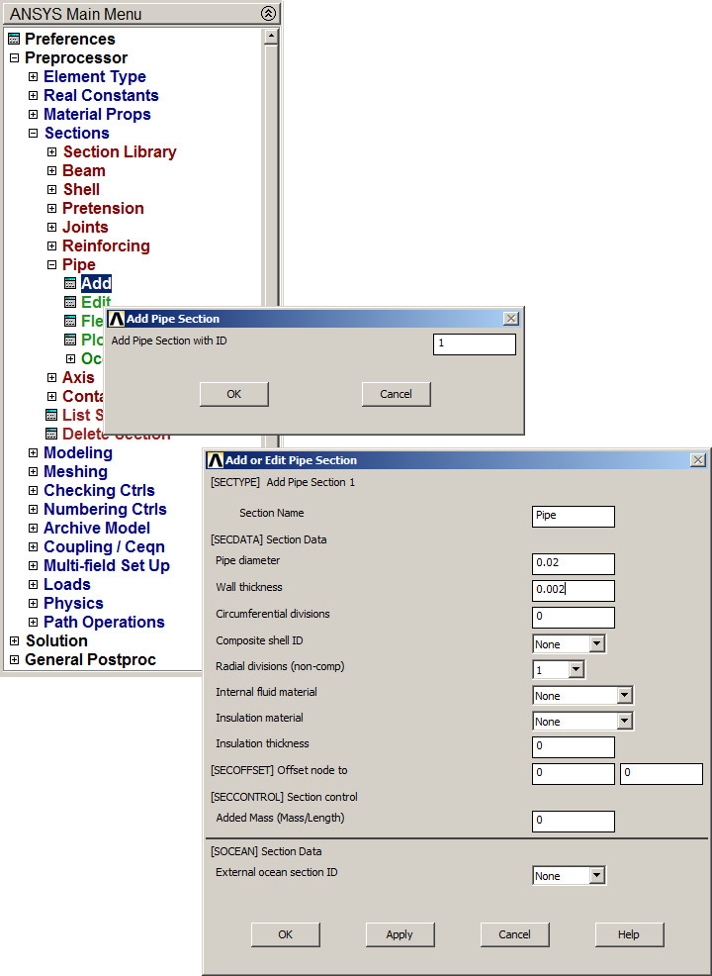
Task: Open the Radial divisions dropdown
Action: 577,670
